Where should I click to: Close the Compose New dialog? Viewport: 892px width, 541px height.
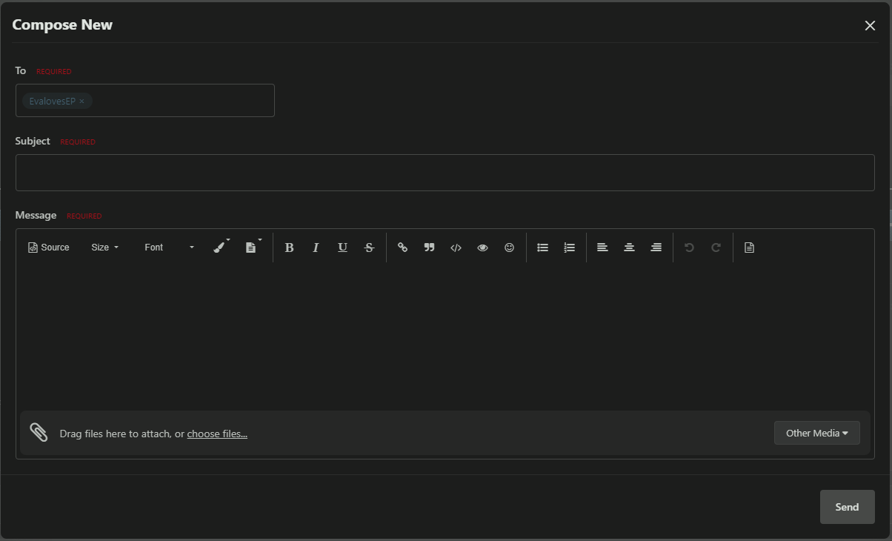pos(870,25)
